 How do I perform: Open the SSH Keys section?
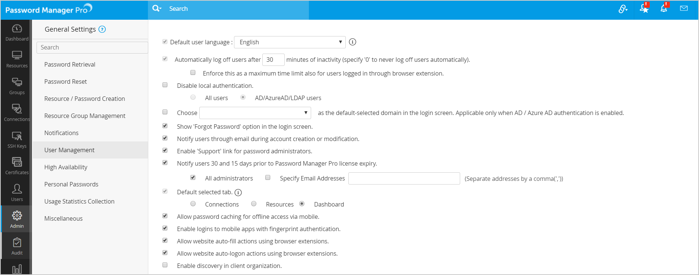coord(17,140)
